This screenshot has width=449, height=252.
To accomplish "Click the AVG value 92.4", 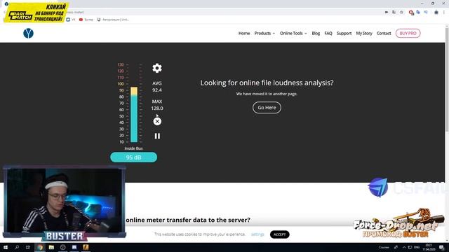I will point(157,90).
